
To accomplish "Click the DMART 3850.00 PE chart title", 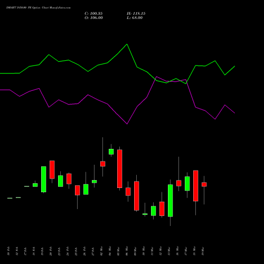I will (x=39, y=8).
